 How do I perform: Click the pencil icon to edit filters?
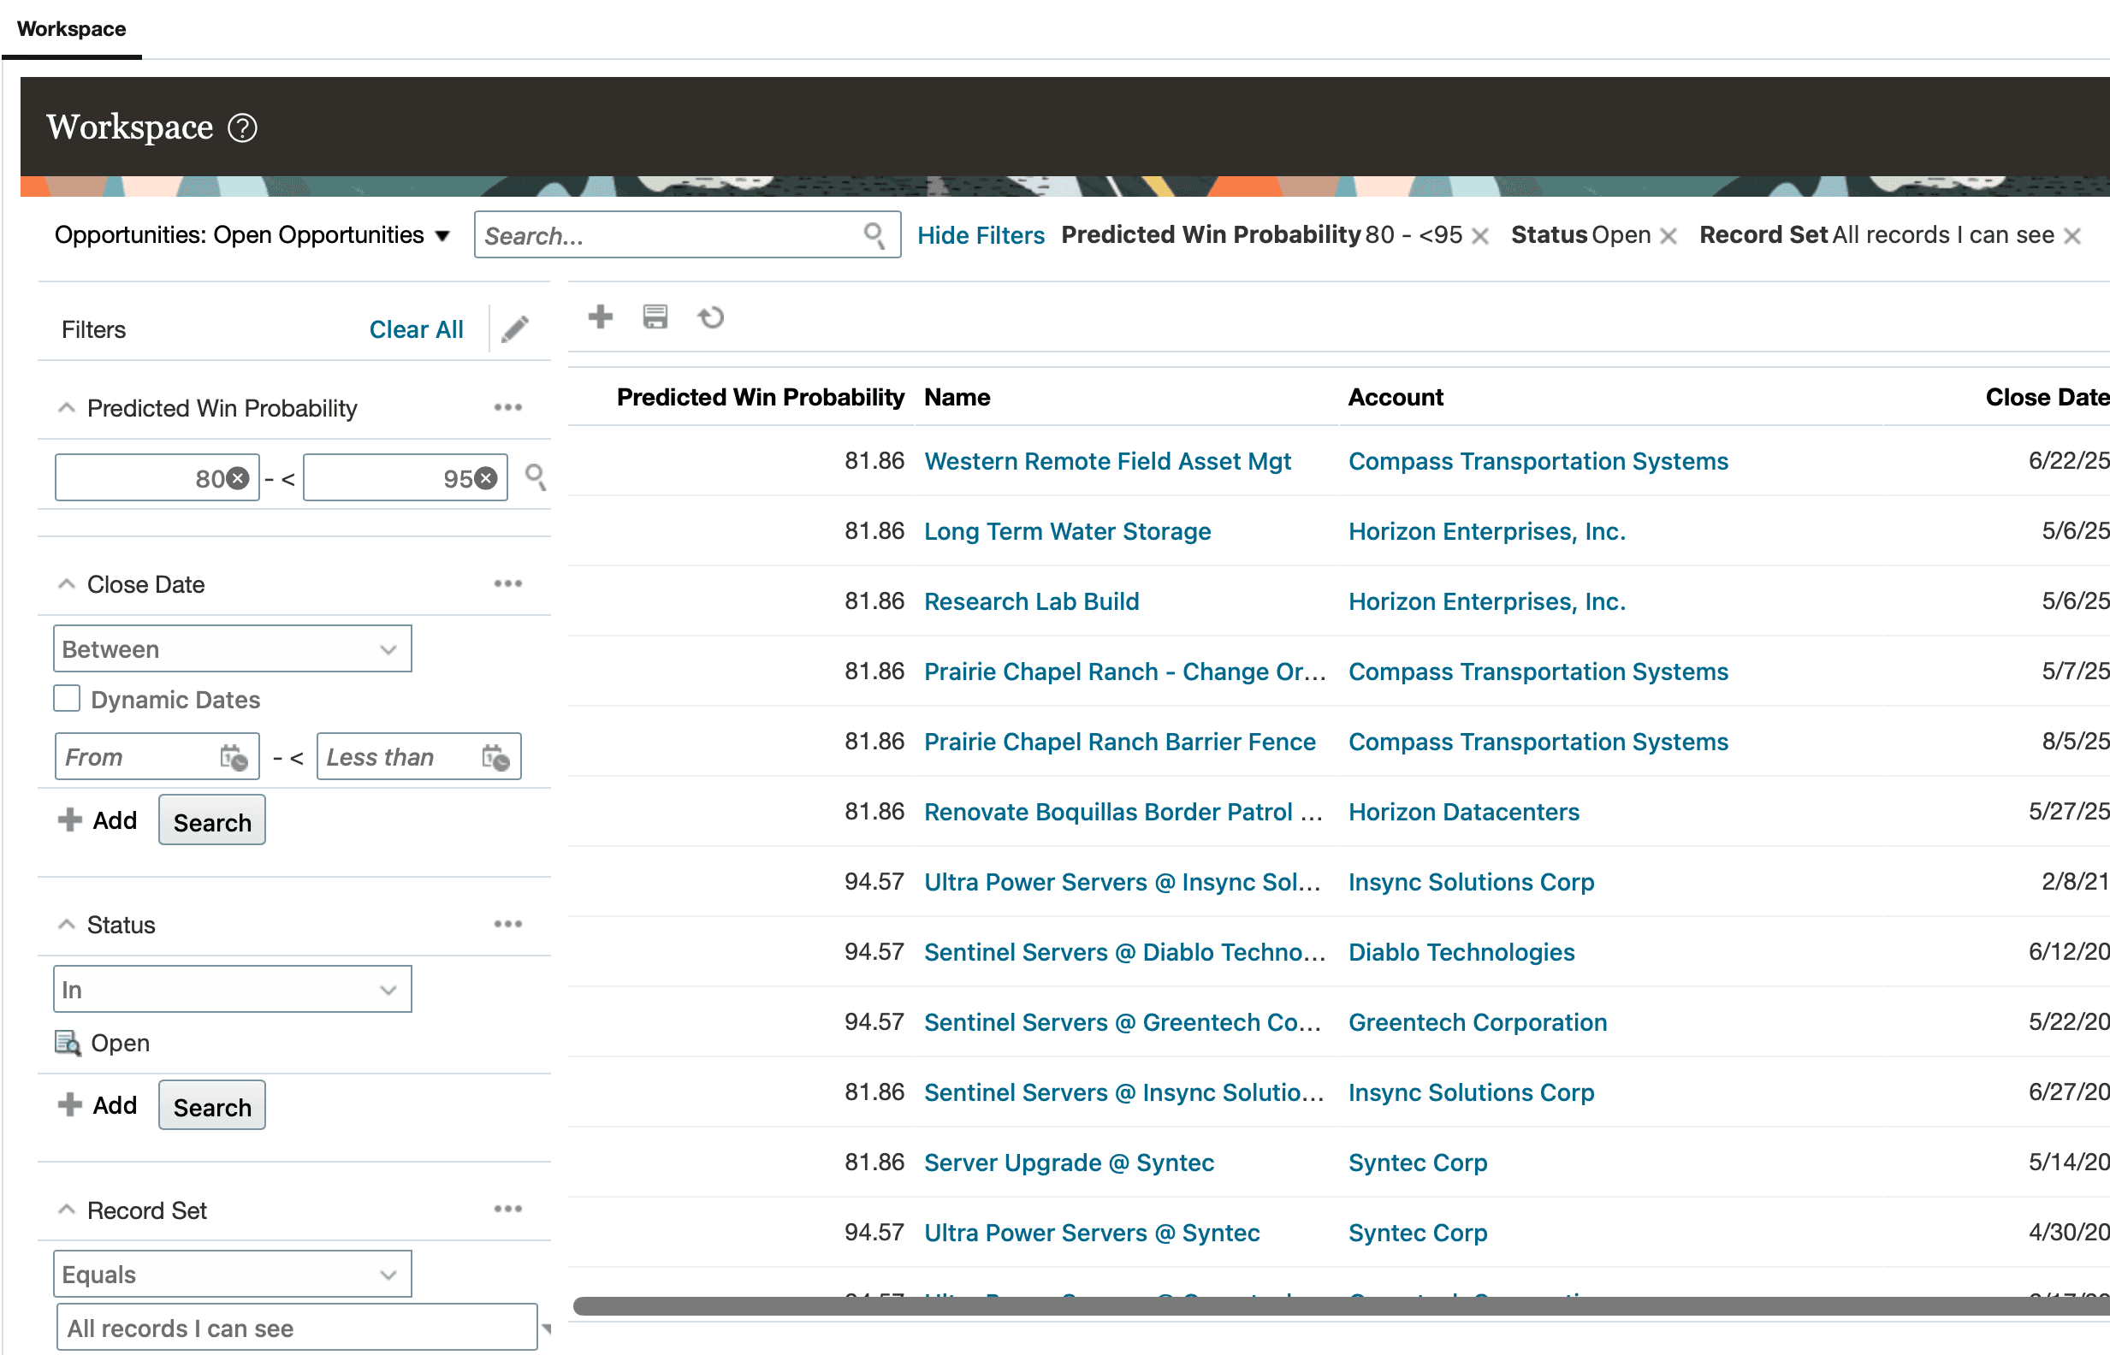[x=516, y=330]
